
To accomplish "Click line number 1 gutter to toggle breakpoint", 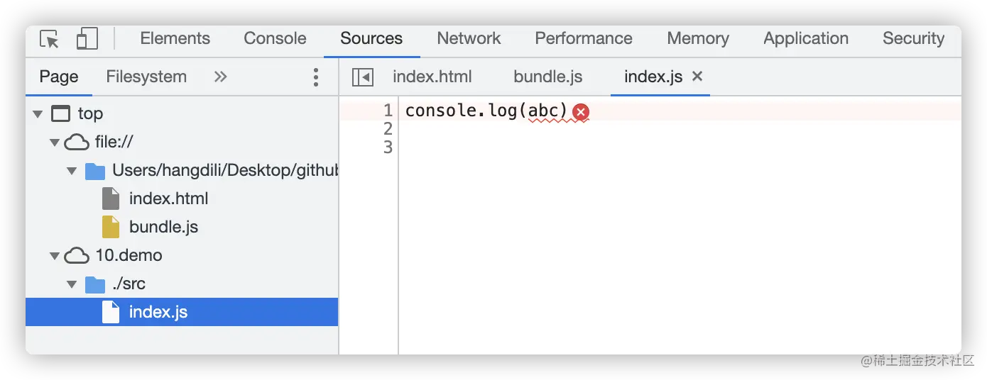I will coord(388,111).
